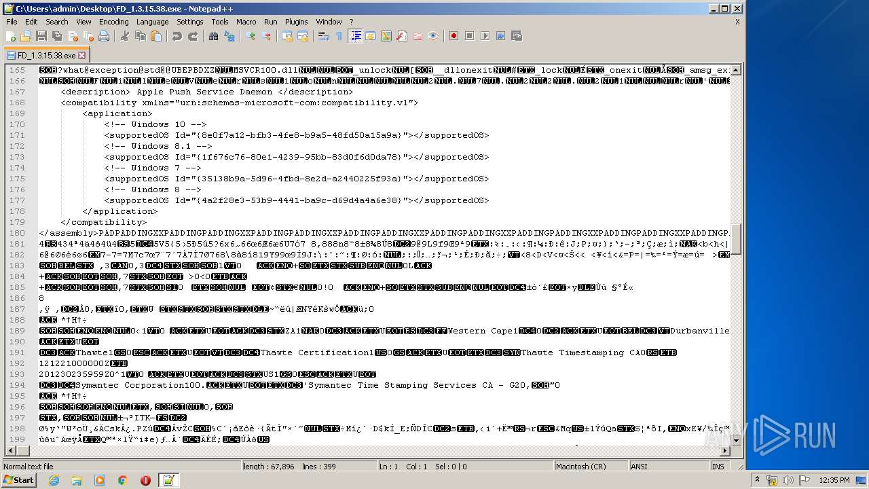The height and width of the screenshot is (489, 869).
Task: Select the FD_1.3.15.38.exe tab
Action: point(45,56)
